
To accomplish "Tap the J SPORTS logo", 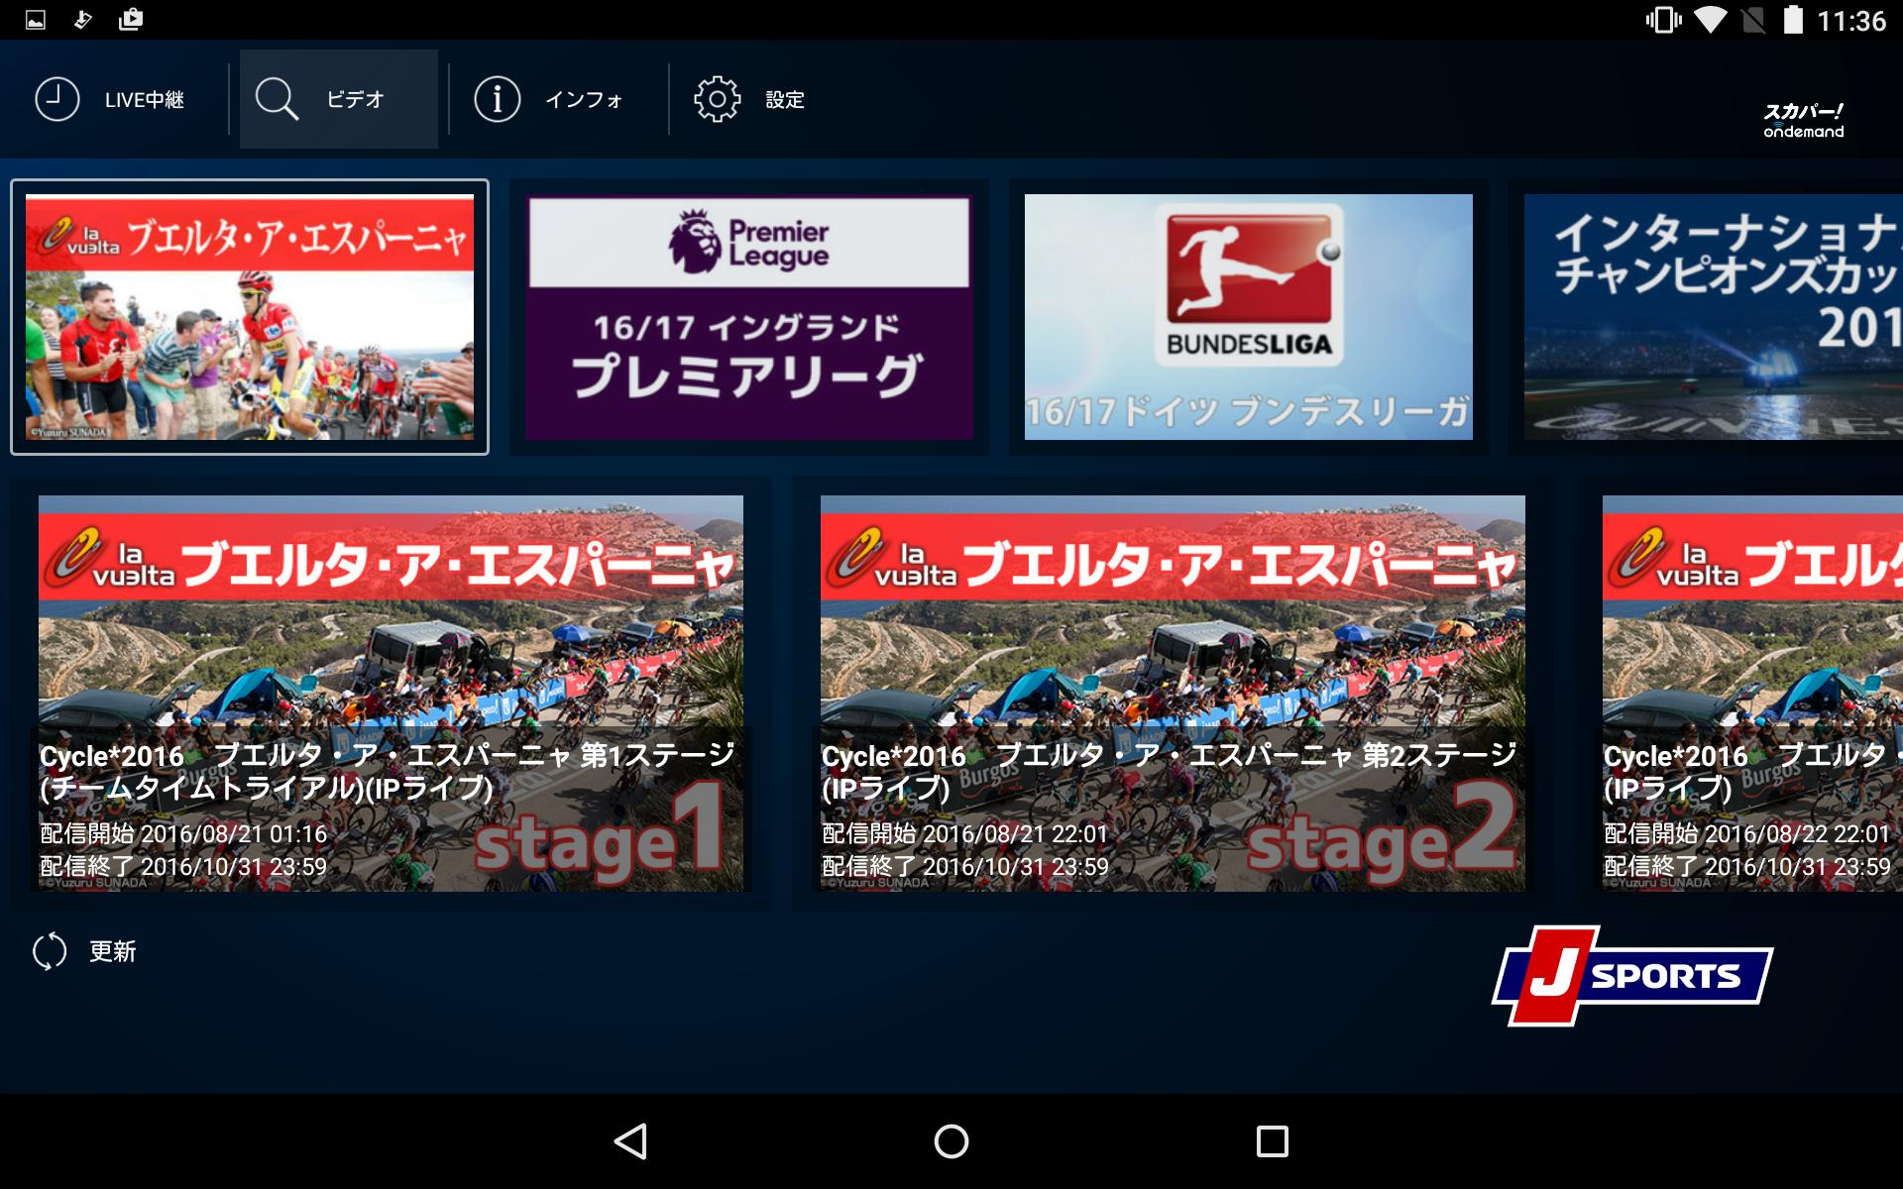I will (x=1631, y=976).
